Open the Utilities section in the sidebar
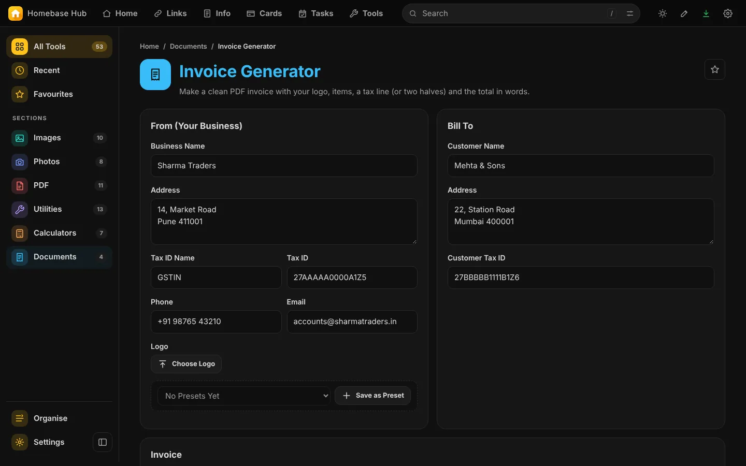 (x=59, y=209)
